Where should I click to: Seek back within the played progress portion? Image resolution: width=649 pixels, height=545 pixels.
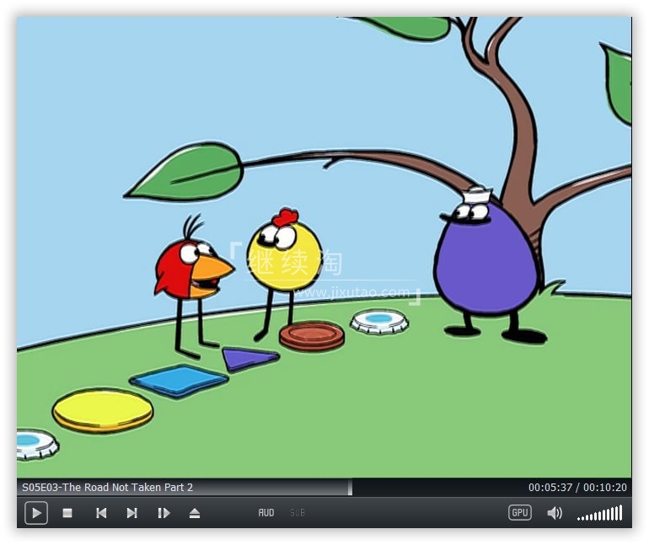click(269, 487)
